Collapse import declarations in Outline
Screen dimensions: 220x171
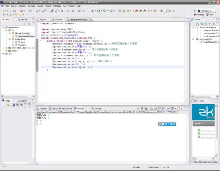pyautogui.click(x=193, y=27)
